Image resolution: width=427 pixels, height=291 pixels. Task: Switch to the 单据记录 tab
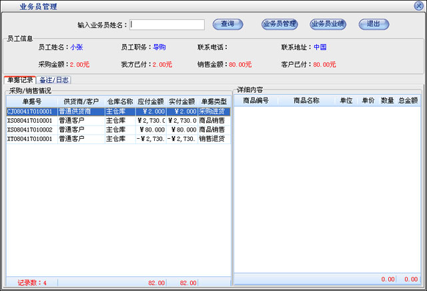point(20,80)
